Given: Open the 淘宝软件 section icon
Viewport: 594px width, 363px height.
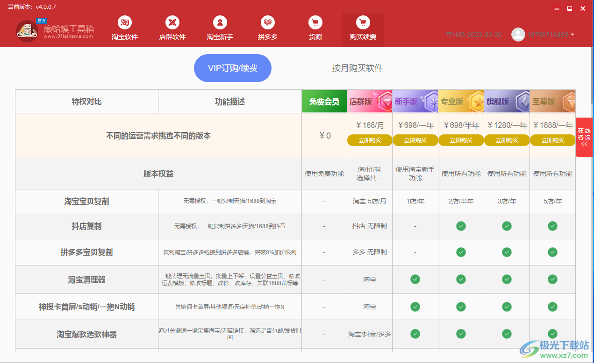Looking at the screenshot, I should point(124,23).
